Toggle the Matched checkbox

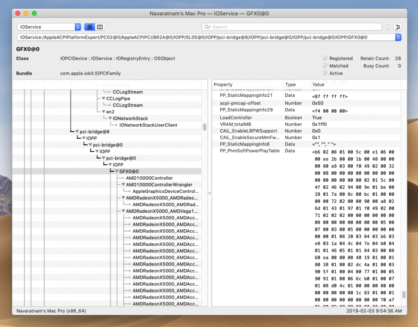pyautogui.click(x=325, y=66)
